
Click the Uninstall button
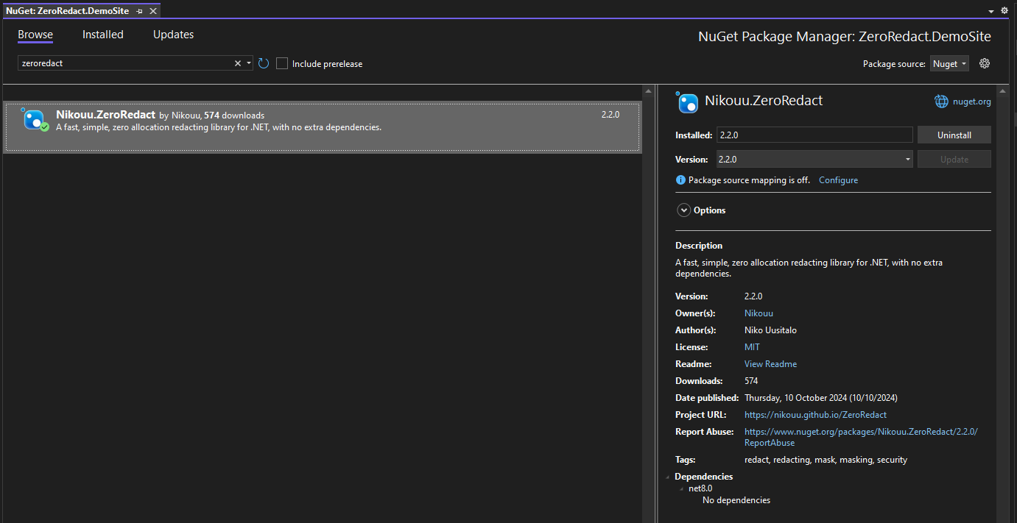pos(954,135)
